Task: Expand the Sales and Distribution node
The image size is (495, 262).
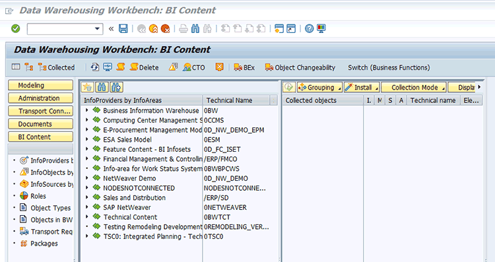Action: pos(87,197)
